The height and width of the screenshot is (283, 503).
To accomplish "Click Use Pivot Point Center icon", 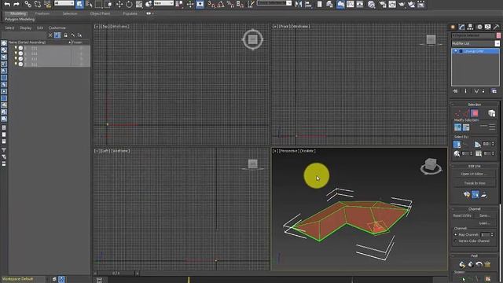I will [180, 4].
